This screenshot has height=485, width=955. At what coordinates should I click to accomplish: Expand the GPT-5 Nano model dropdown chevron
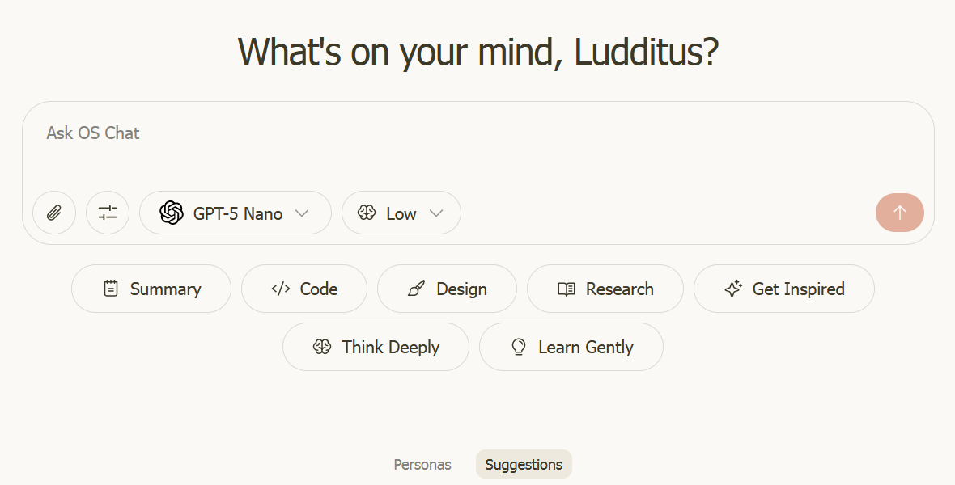coord(302,213)
